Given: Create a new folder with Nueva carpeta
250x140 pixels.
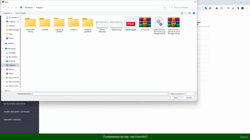Looking at the screenshot, I should point(21,13).
